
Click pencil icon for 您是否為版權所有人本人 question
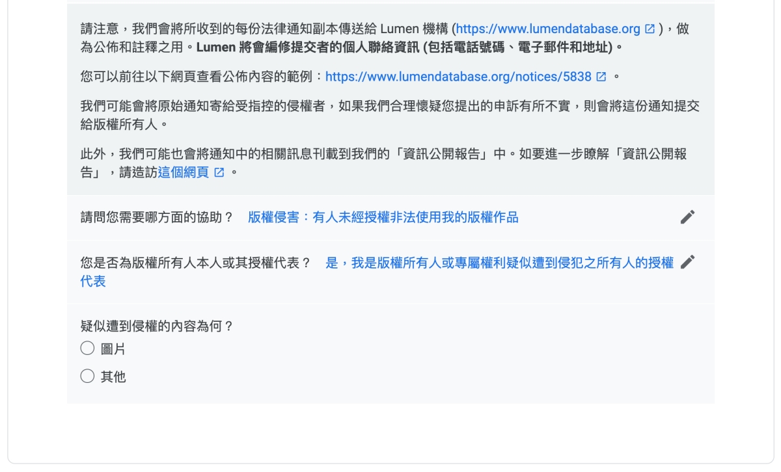click(687, 262)
